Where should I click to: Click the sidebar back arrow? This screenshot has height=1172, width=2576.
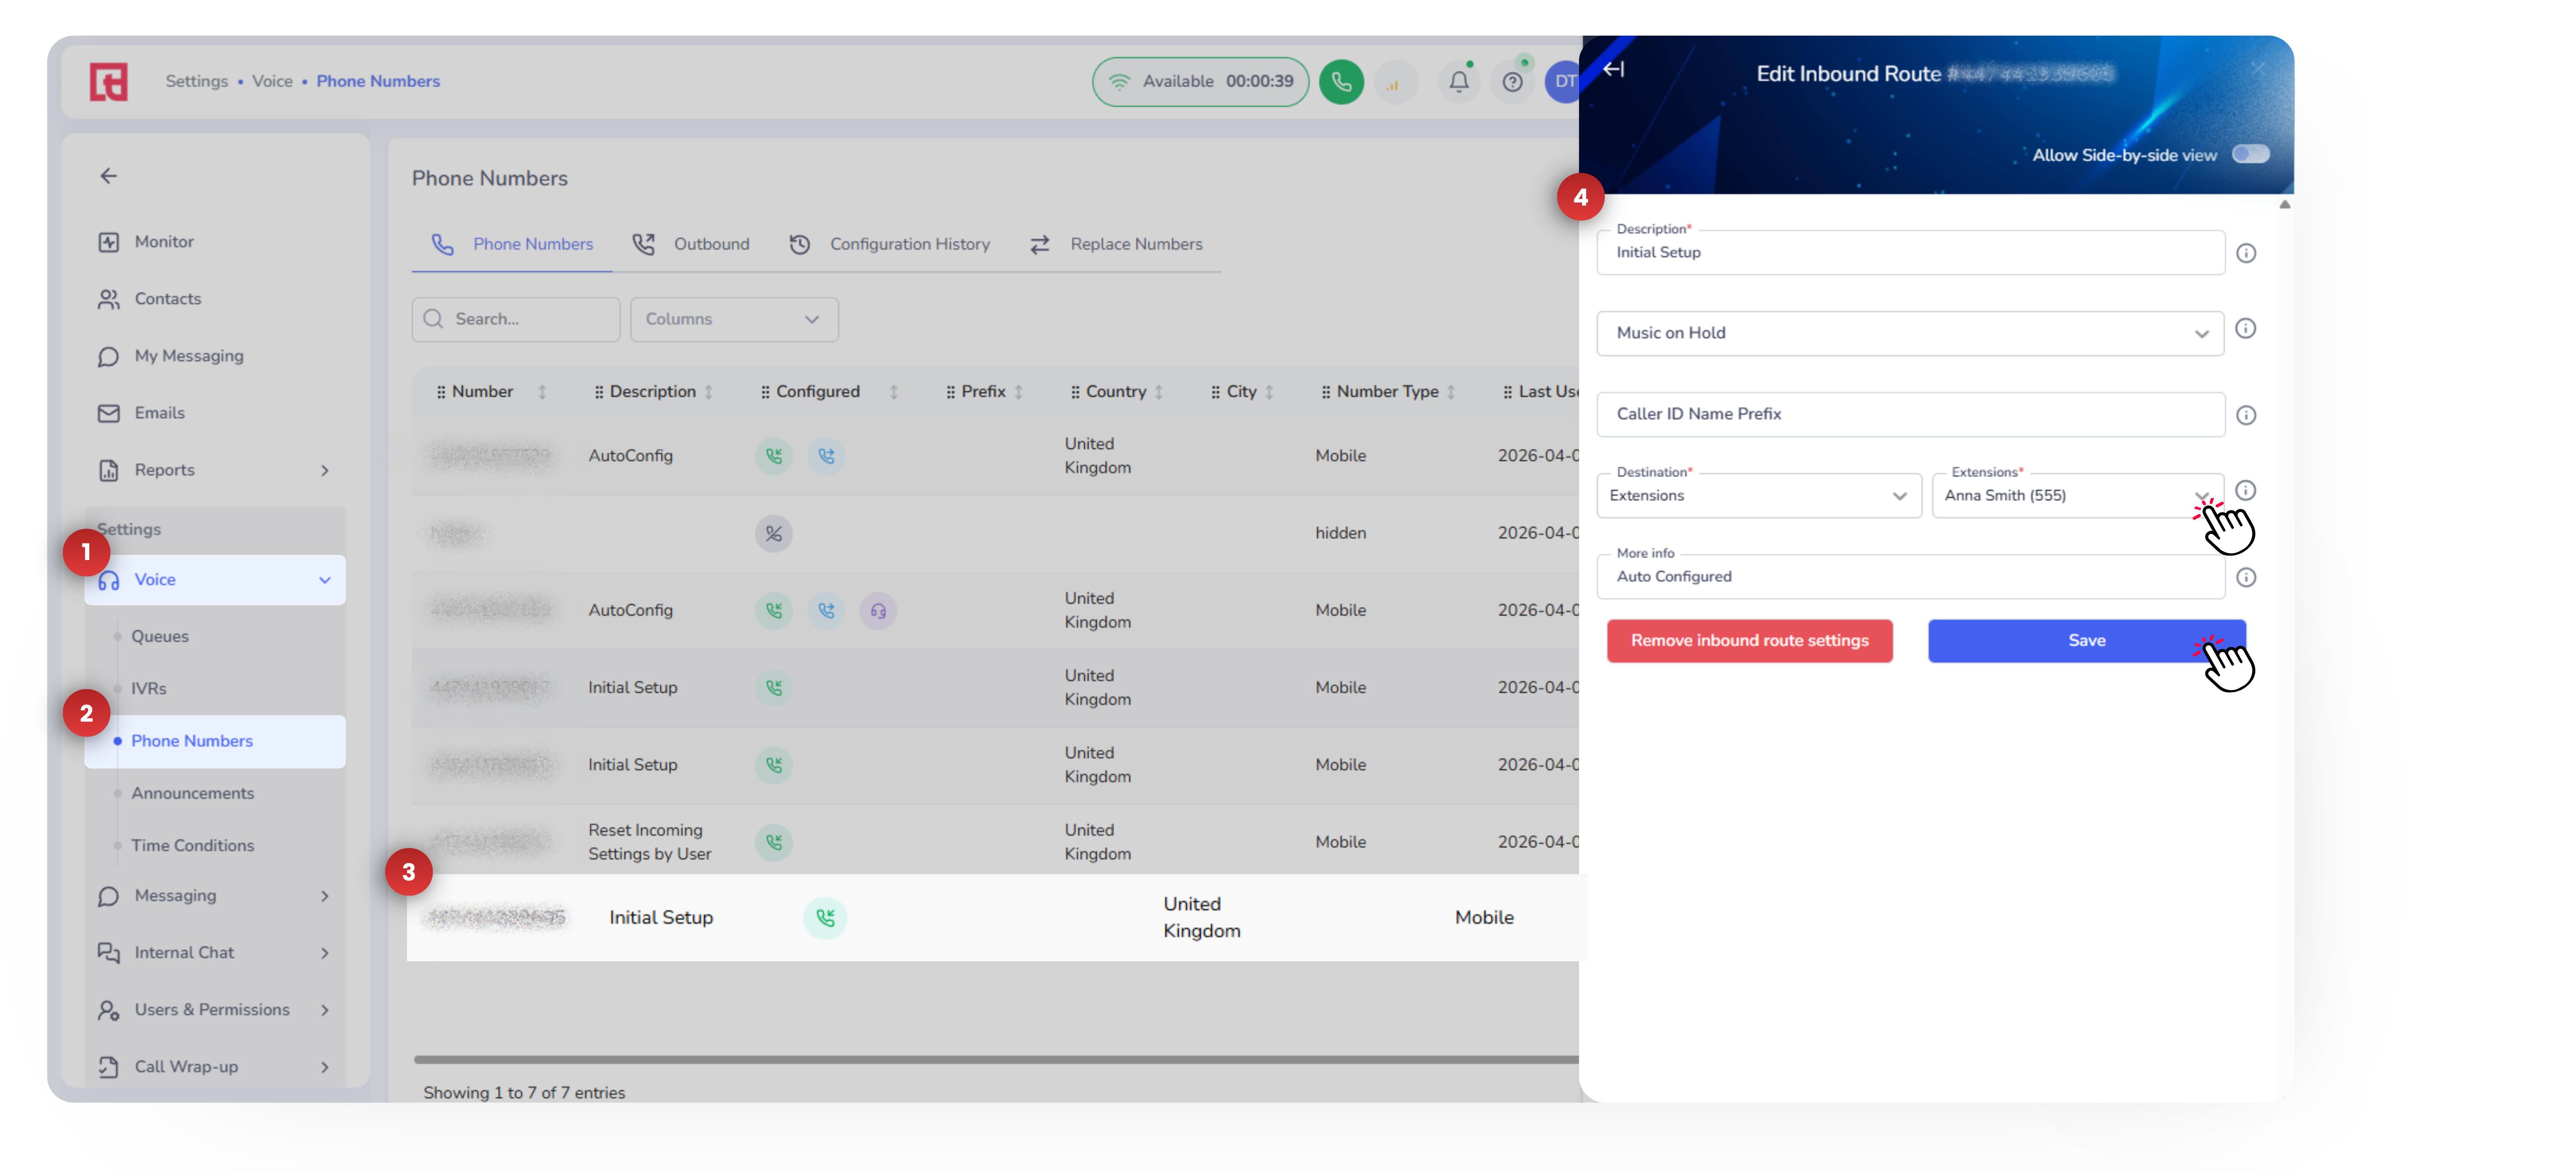(109, 176)
